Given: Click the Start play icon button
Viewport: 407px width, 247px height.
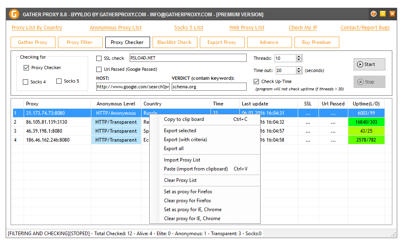Looking at the screenshot, I should [x=369, y=64].
